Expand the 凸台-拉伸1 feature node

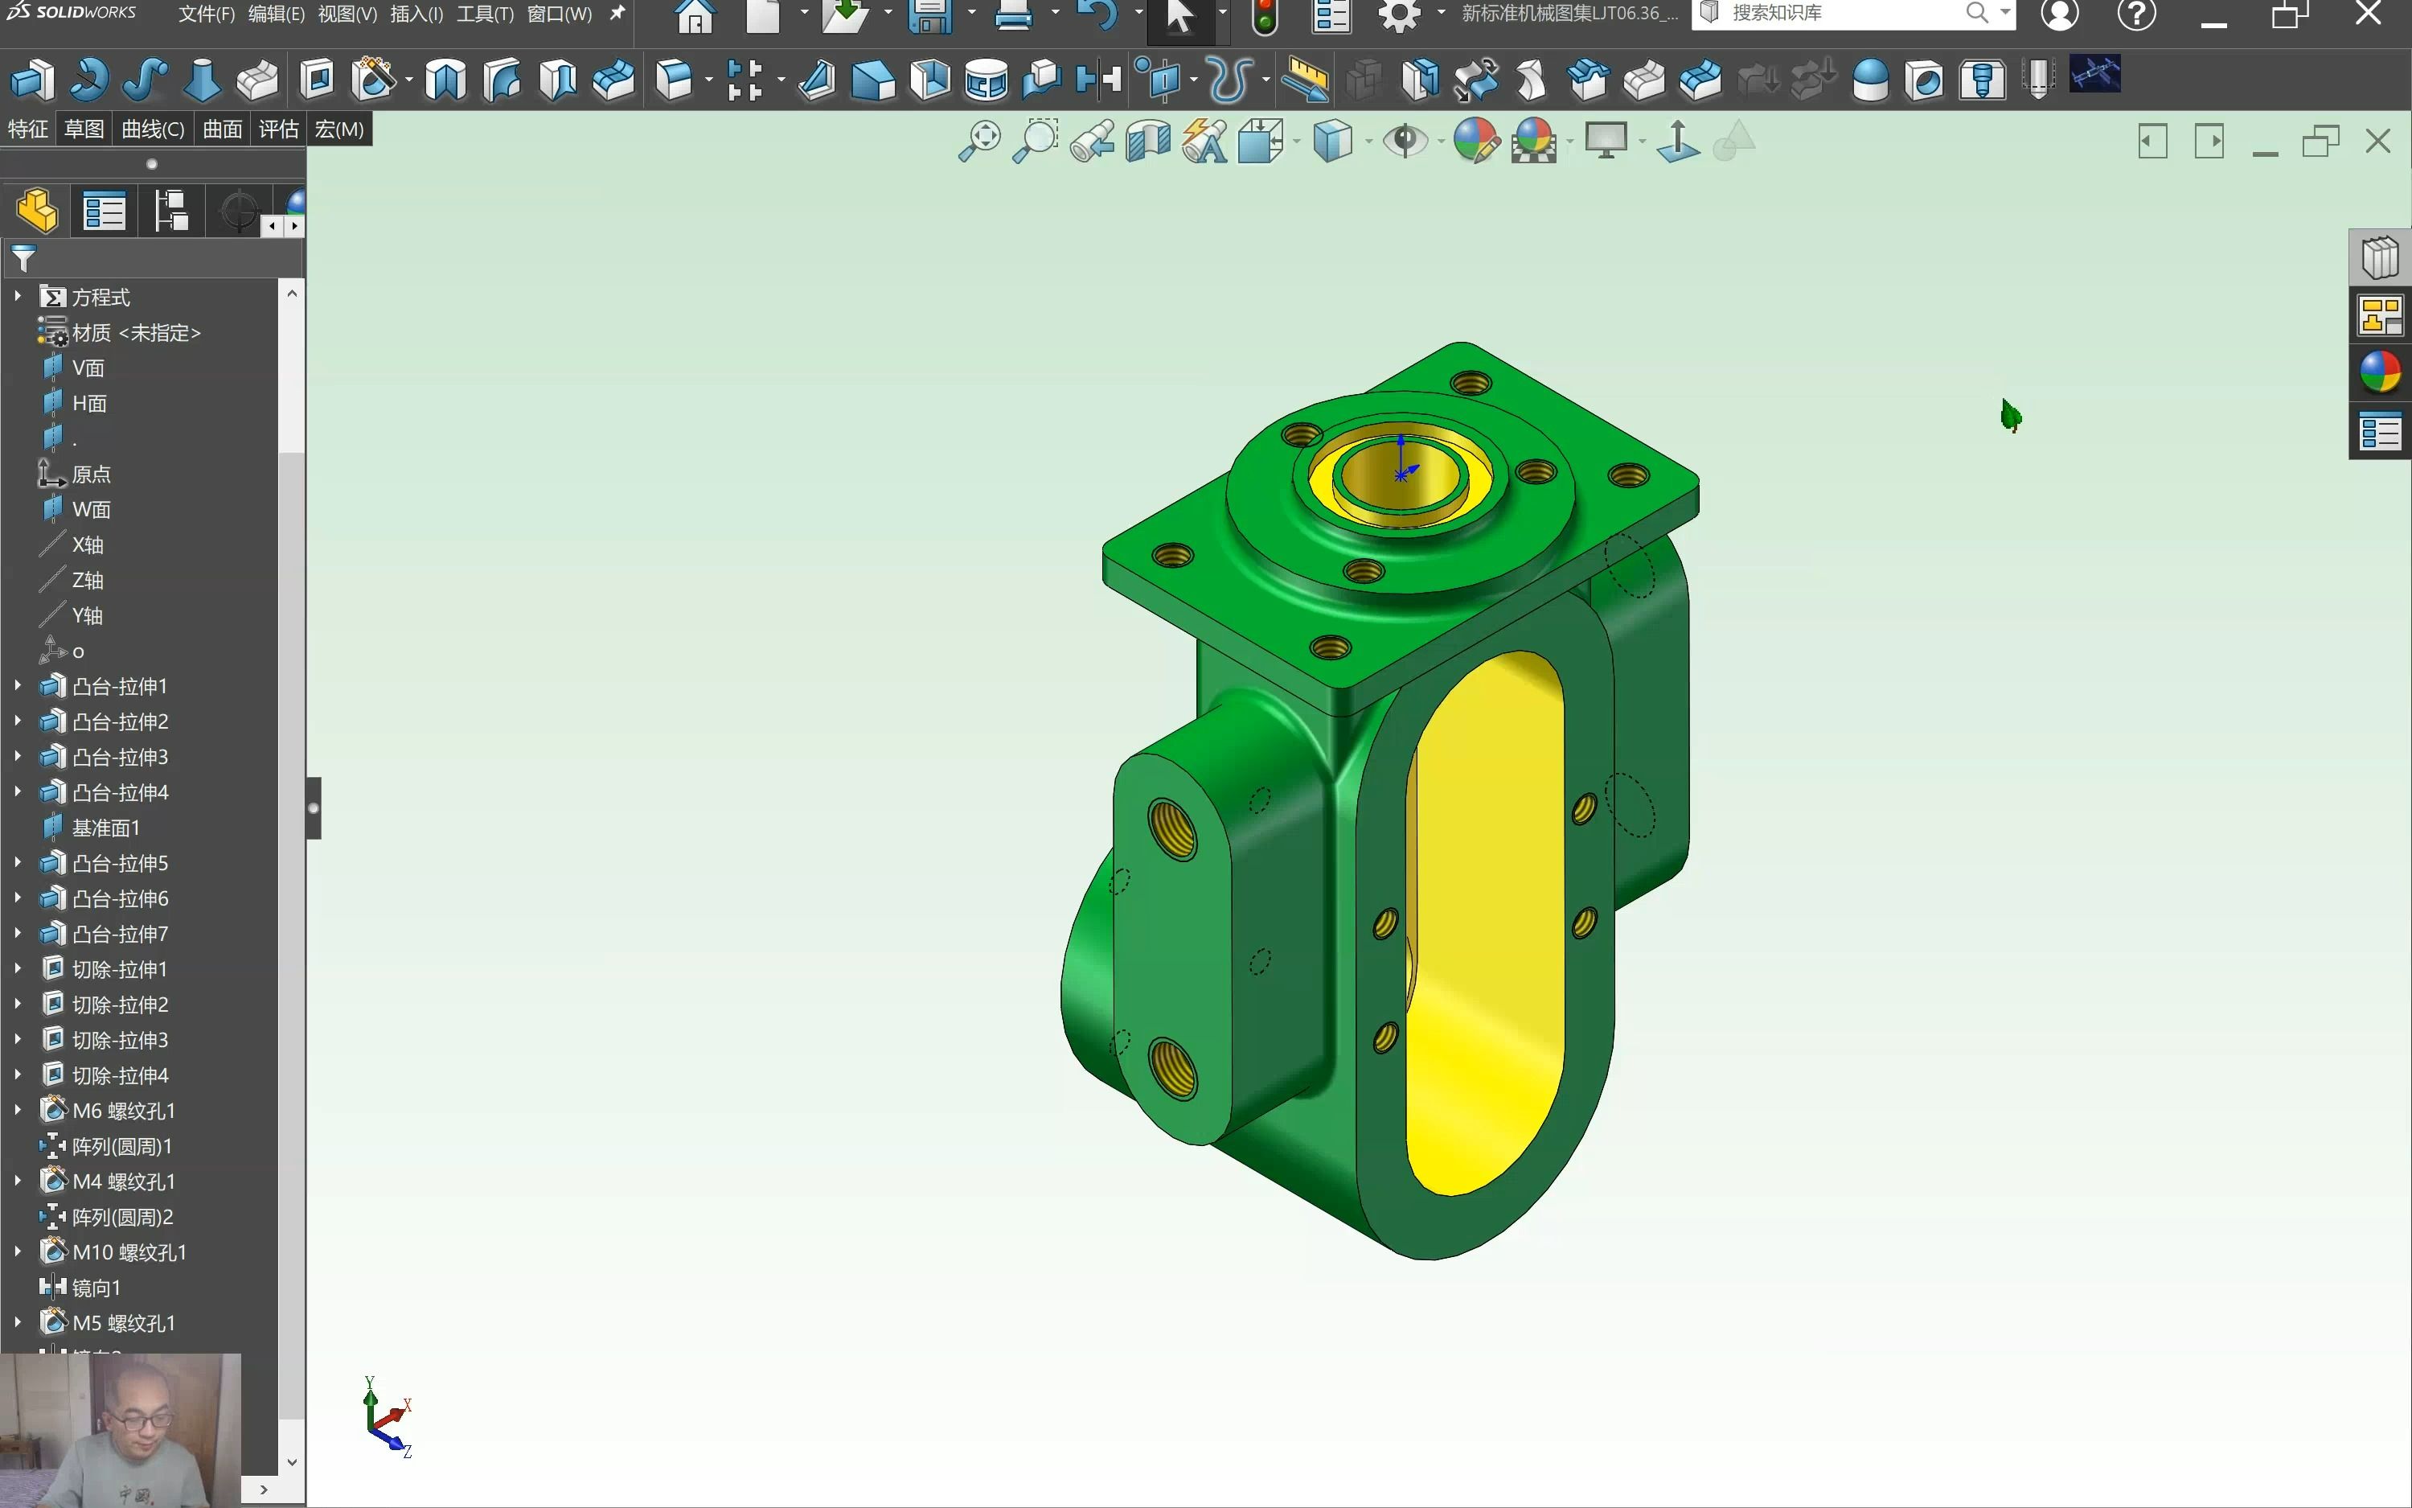click(x=17, y=686)
